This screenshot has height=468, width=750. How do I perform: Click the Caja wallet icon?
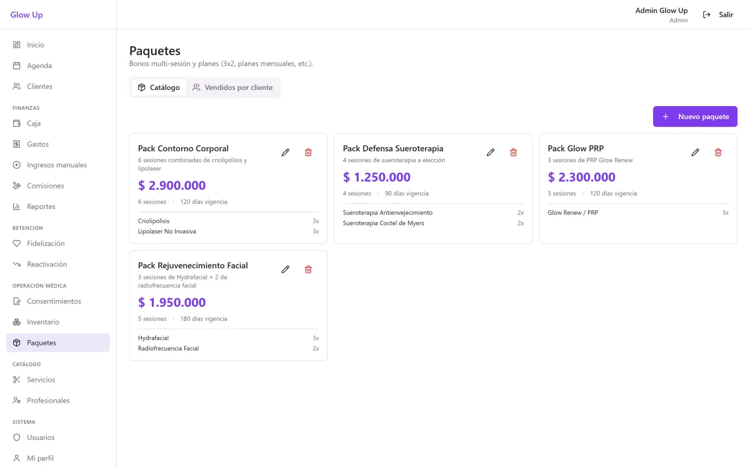(x=17, y=124)
